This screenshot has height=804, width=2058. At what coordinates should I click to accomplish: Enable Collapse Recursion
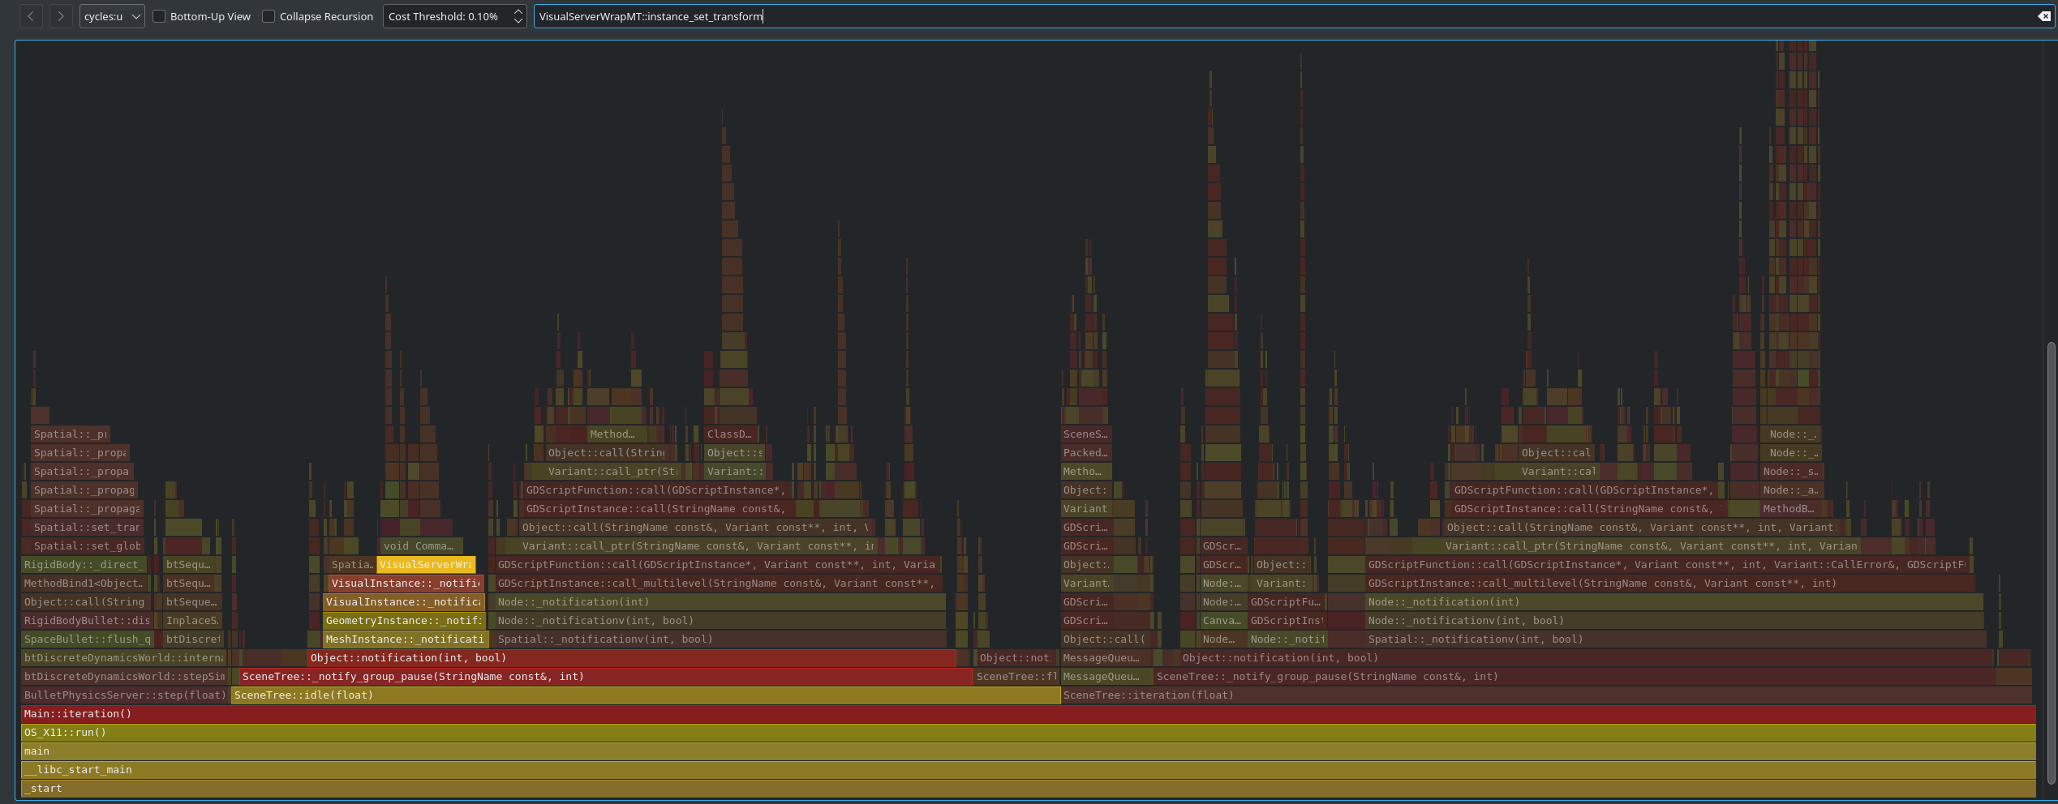[269, 15]
